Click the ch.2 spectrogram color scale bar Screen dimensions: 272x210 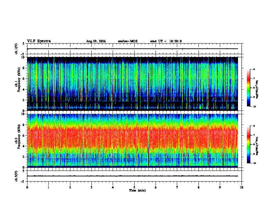[248, 144]
